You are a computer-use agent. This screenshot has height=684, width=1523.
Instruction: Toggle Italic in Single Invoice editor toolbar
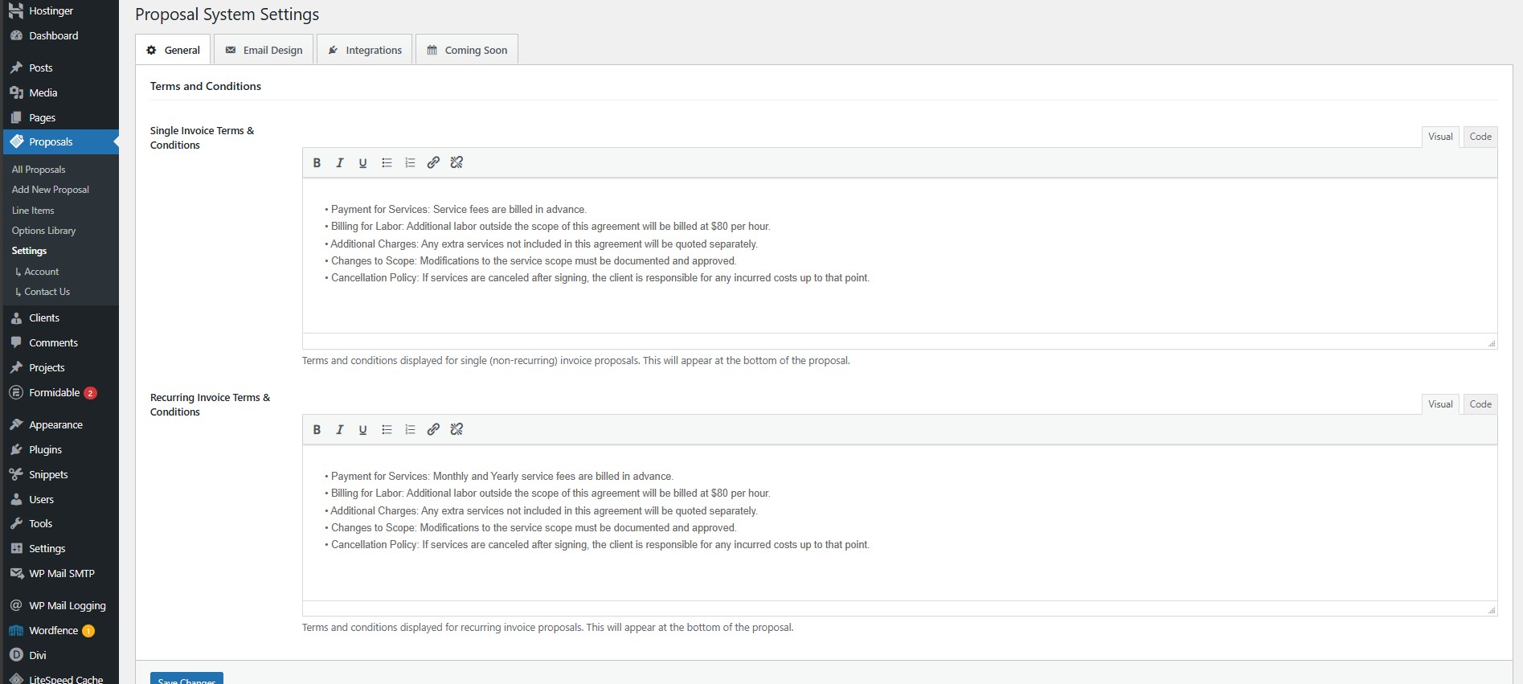click(x=340, y=162)
